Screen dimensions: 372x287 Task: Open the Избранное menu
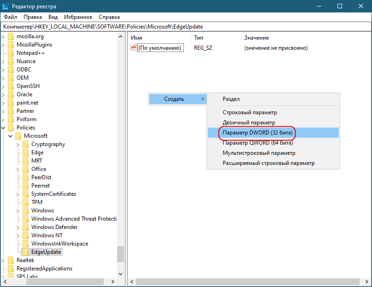point(78,17)
